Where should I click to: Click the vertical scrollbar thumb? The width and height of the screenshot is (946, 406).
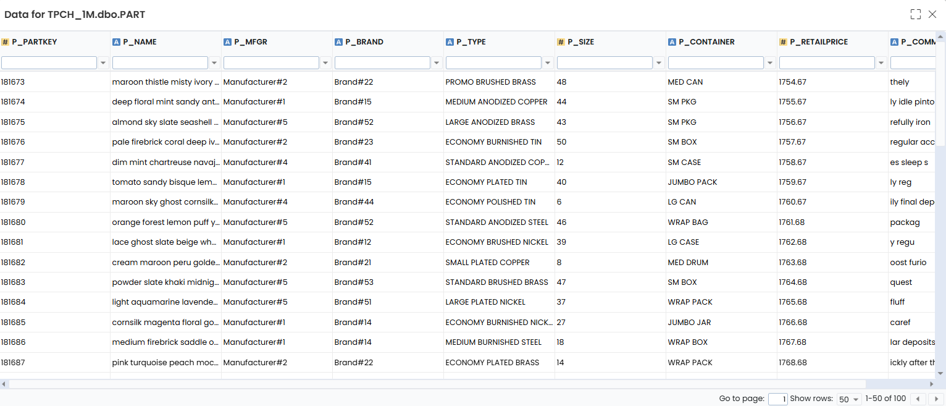tap(941, 94)
